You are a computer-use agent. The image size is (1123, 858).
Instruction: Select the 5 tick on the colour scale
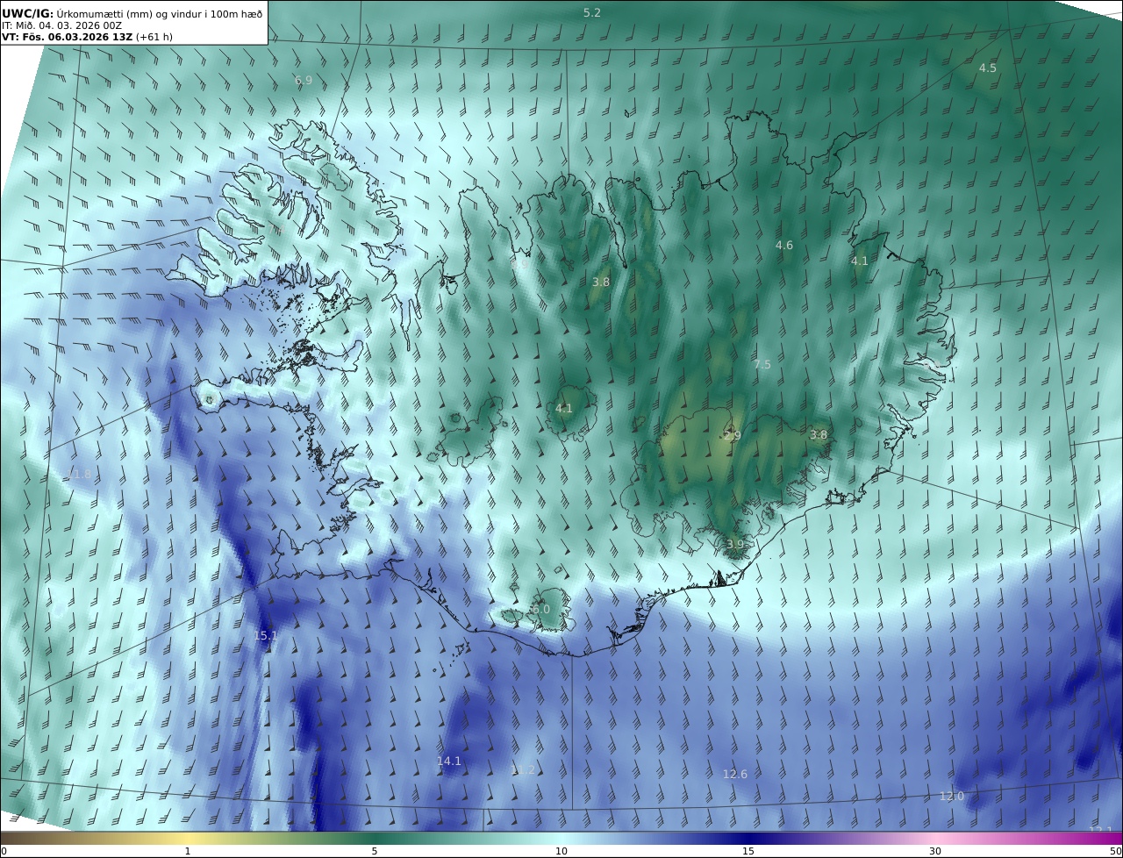pos(375,851)
